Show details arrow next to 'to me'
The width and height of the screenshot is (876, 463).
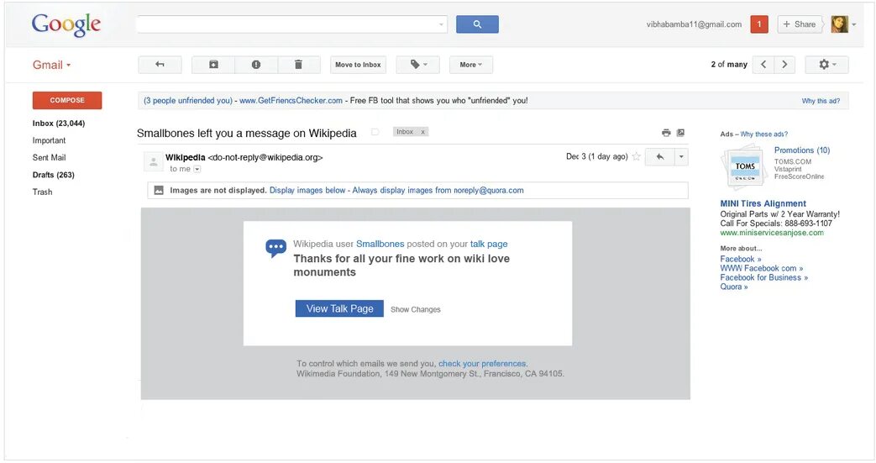(197, 169)
